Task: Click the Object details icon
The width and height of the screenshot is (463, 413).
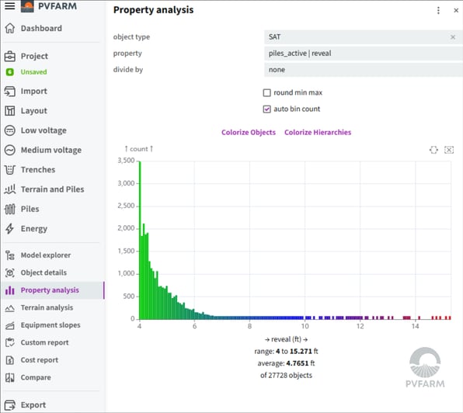Action: pos(10,273)
